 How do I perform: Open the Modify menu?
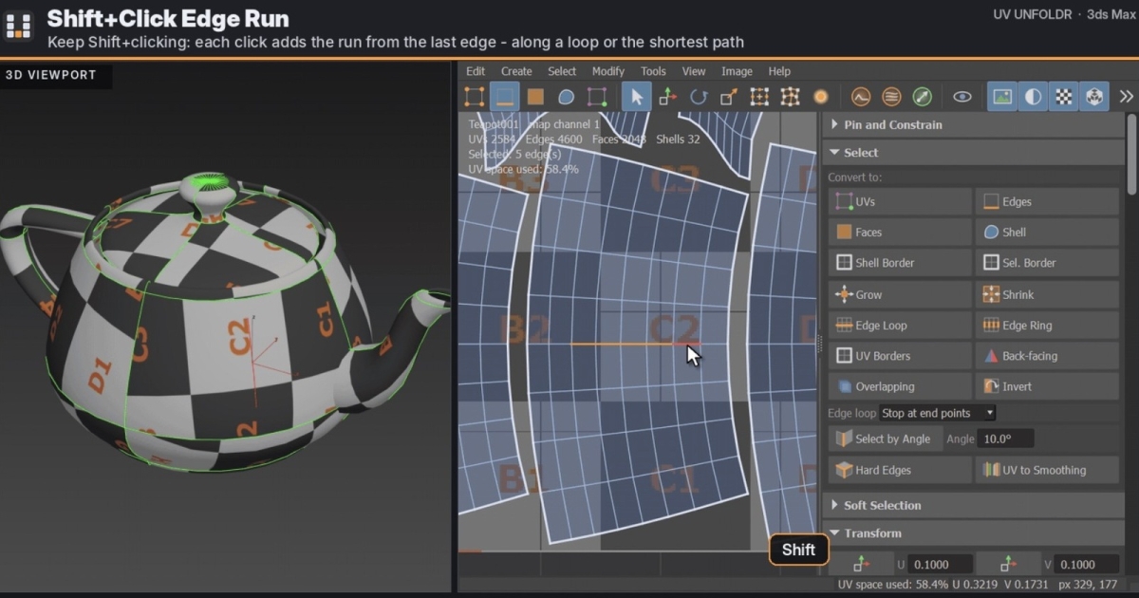tap(608, 71)
